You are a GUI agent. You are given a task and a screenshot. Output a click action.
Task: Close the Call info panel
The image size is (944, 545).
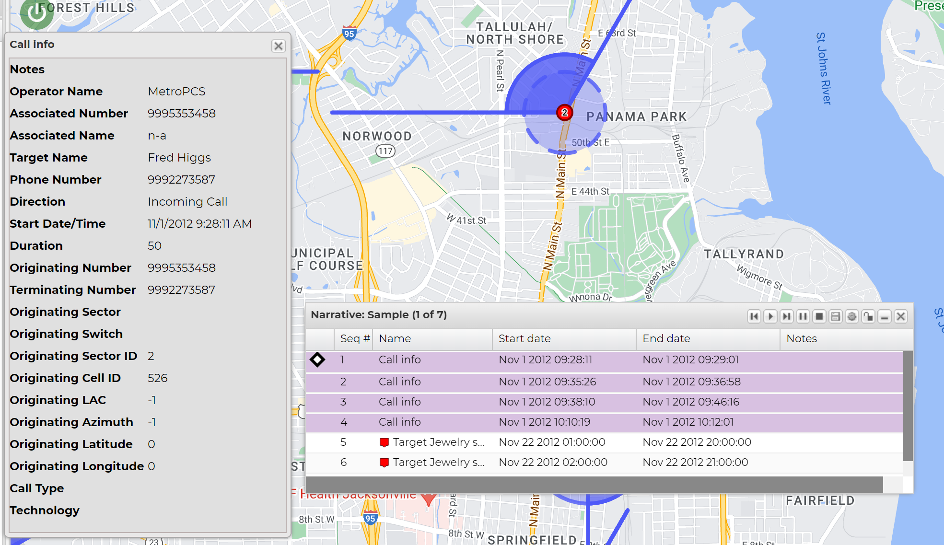click(278, 46)
